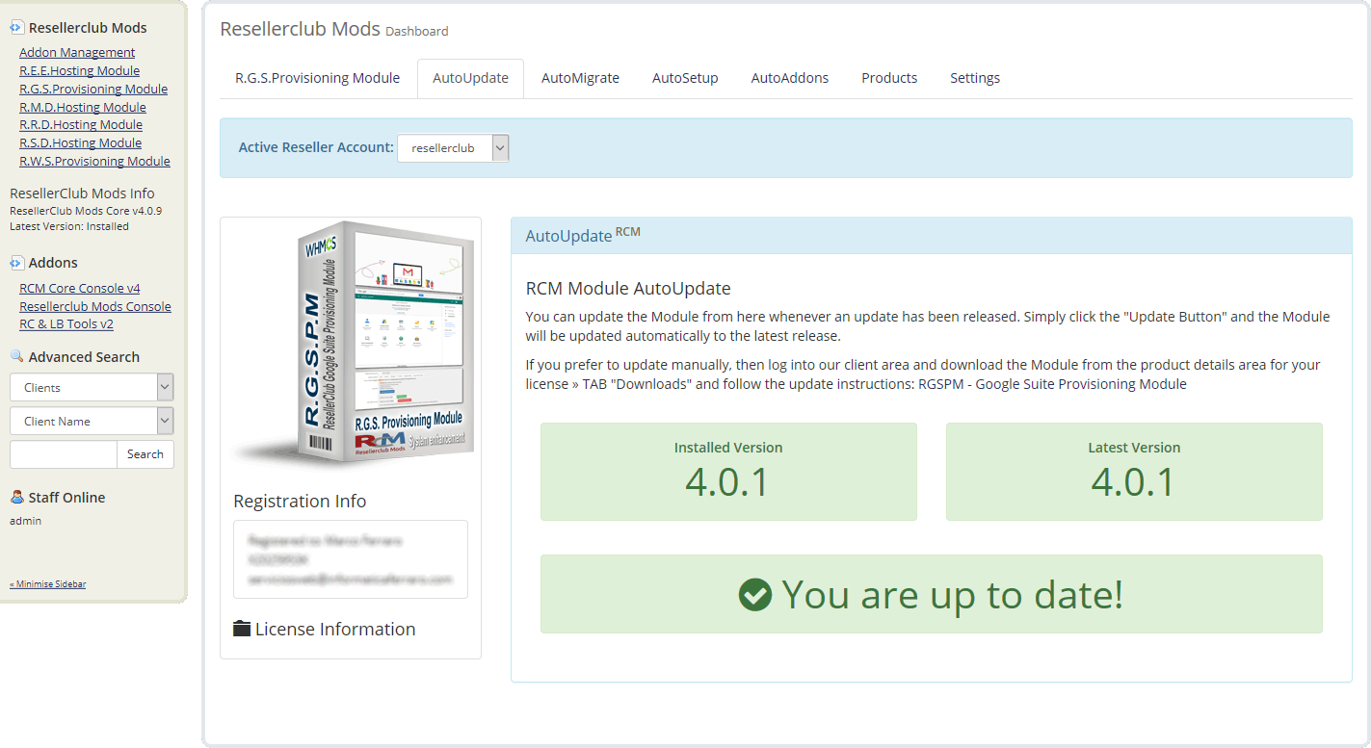
Task: Click the Resellerclub Mods sidebar arrow icon
Action: [x=16, y=28]
